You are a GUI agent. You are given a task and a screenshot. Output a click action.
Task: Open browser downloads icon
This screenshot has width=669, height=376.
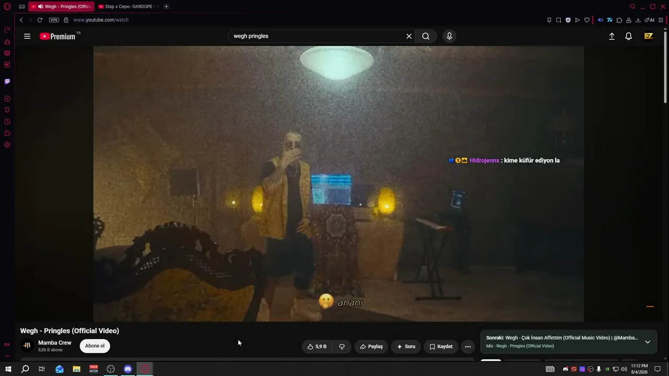click(x=638, y=20)
